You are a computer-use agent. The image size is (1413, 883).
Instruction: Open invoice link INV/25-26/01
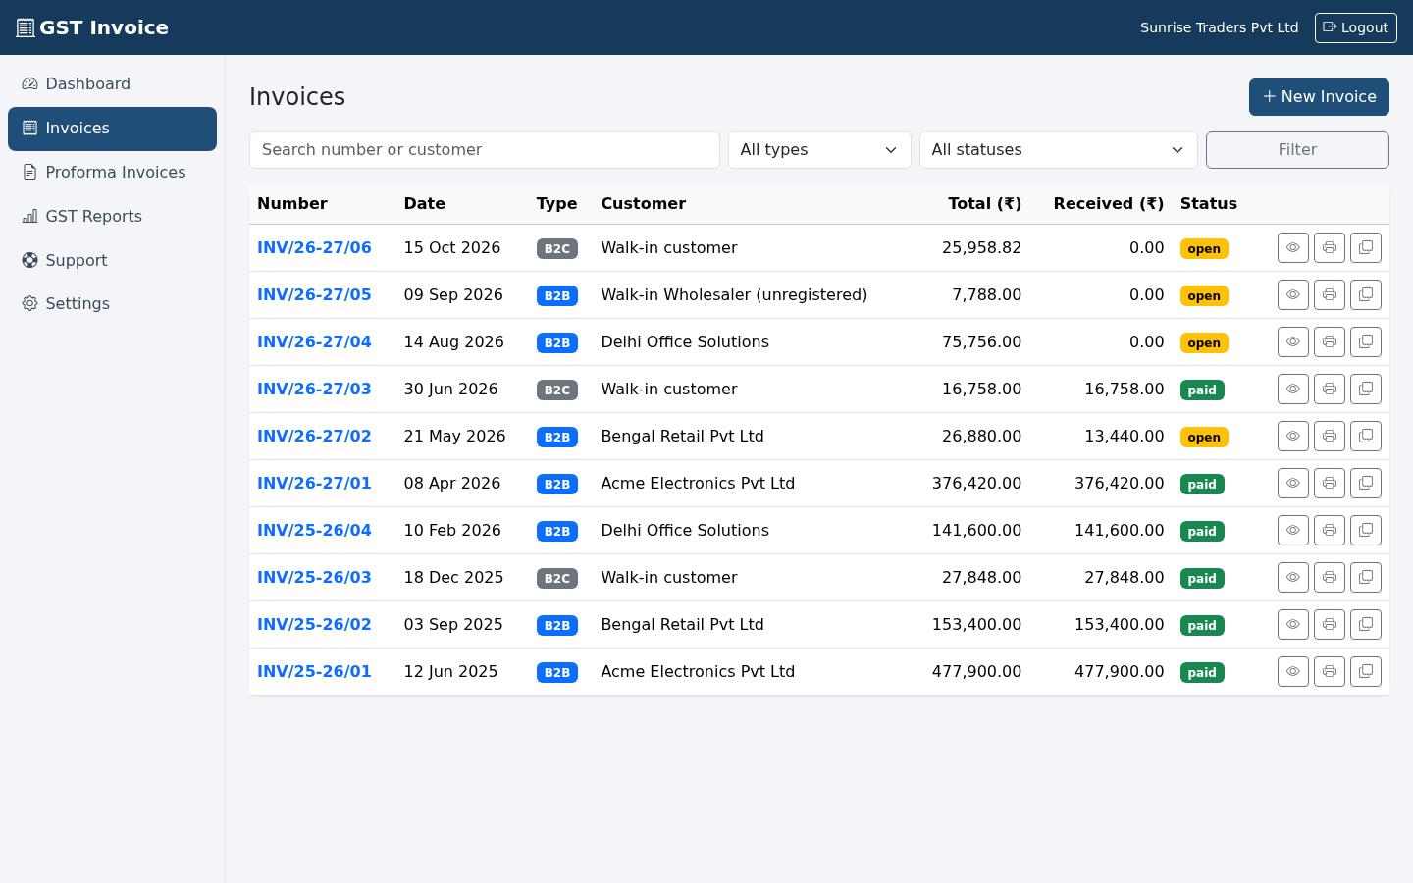pyautogui.click(x=314, y=672)
